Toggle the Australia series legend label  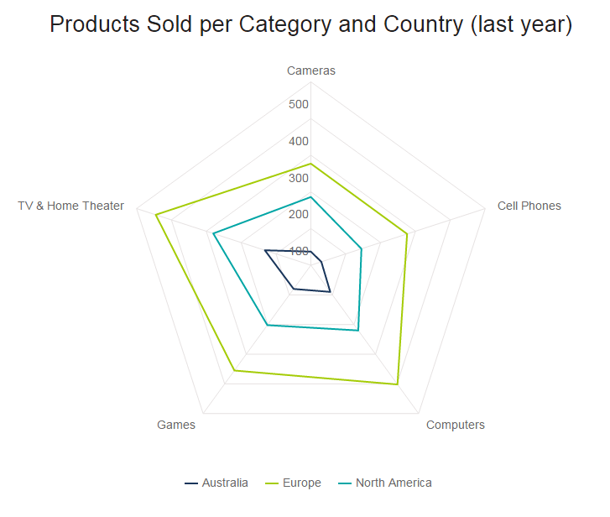(x=225, y=483)
